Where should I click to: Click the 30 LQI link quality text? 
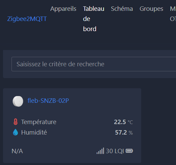pyautogui.click(x=115, y=151)
